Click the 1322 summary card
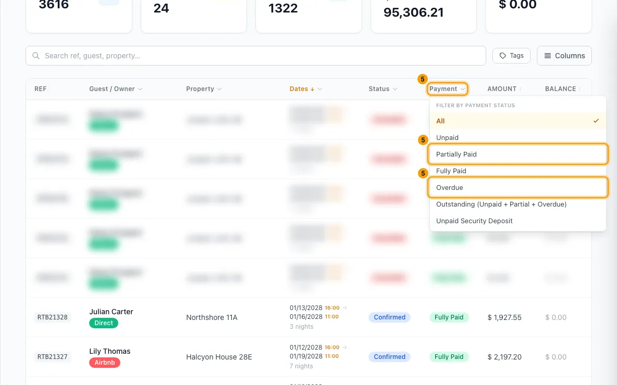 point(308,16)
